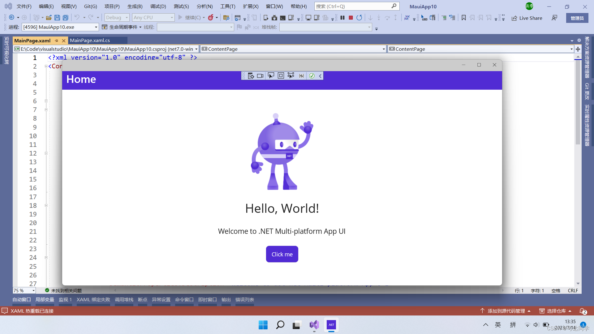
Task: Expand the process MauiApp10.exe dropdown
Action: pyautogui.click(x=96, y=27)
